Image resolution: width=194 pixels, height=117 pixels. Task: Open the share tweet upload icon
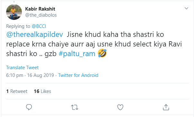tap(166, 107)
